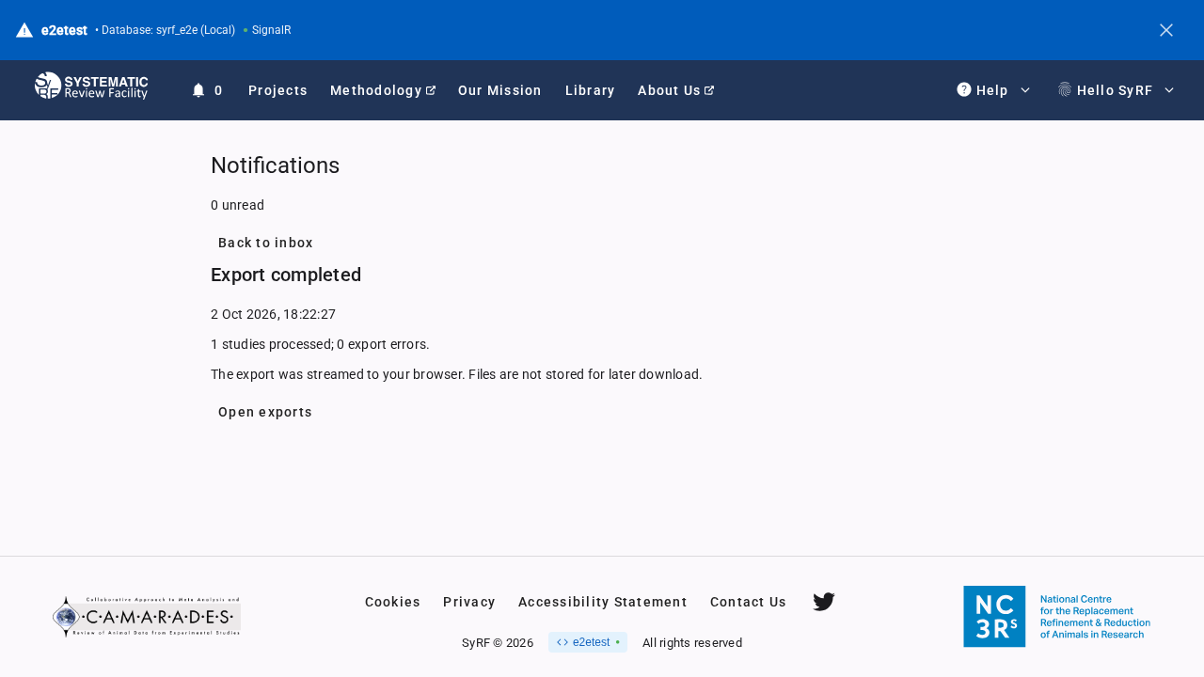This screenshot has width=1204, height=677.
Task: Click the e2etest version badge in footer
Action: 588,642
